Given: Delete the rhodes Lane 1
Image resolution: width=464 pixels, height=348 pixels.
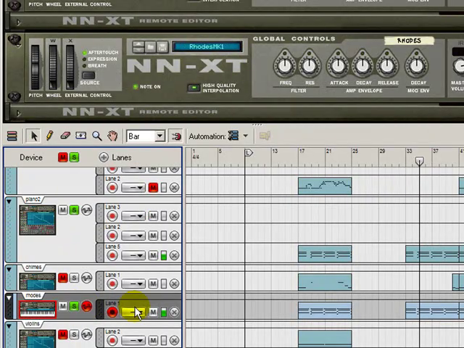Looking at the screenshot, I should click(174, 312).
